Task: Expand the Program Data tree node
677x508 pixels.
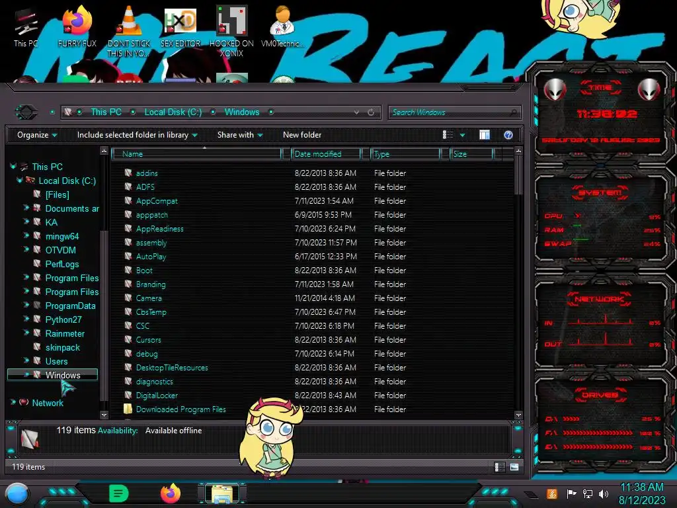Action: click(26, 305)
